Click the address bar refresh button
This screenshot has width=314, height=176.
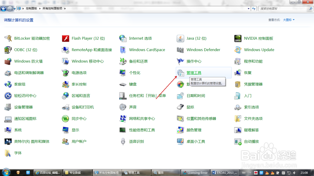click(254, 8)
